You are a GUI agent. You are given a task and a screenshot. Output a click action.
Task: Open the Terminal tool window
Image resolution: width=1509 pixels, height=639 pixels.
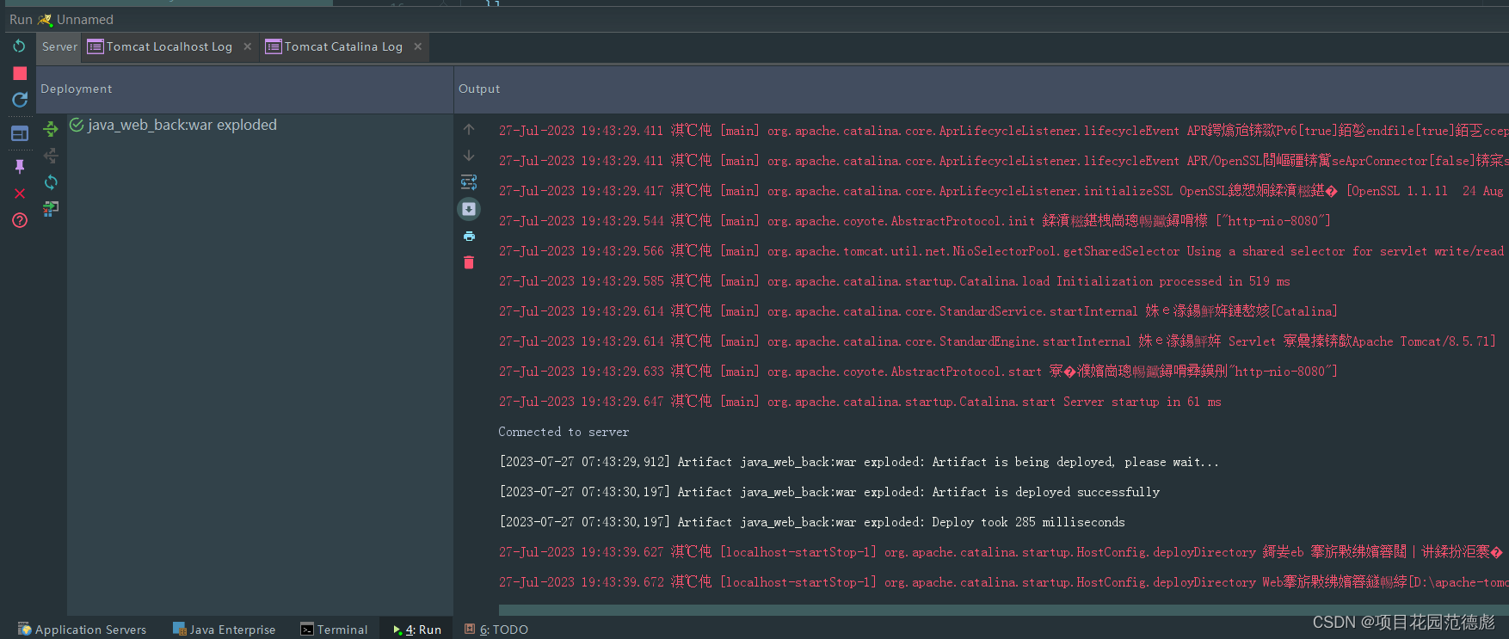point(334,630)
